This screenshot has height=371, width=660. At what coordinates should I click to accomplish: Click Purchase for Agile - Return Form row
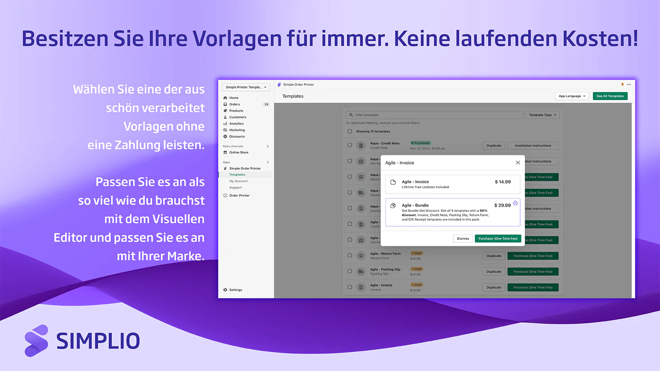pyautogui.click(x=533, y=256)
